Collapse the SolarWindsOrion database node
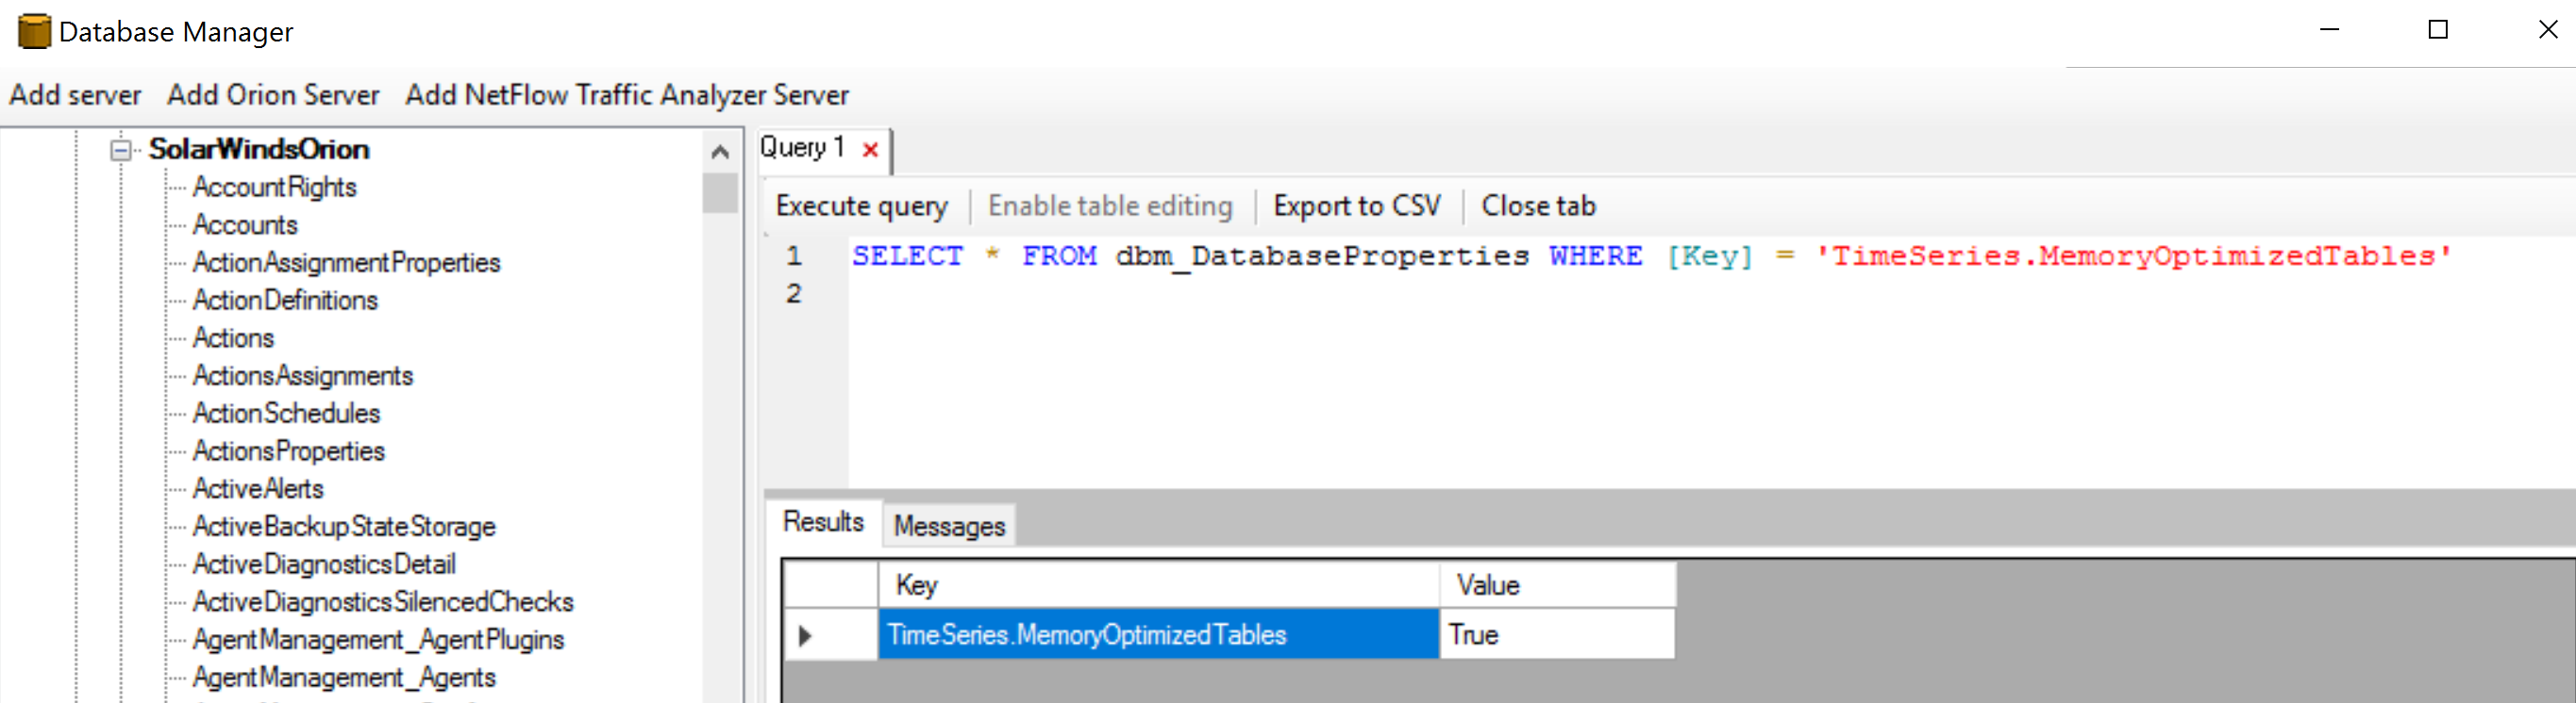The width and height of the screenshot is (2576, 703). point(121,151)
